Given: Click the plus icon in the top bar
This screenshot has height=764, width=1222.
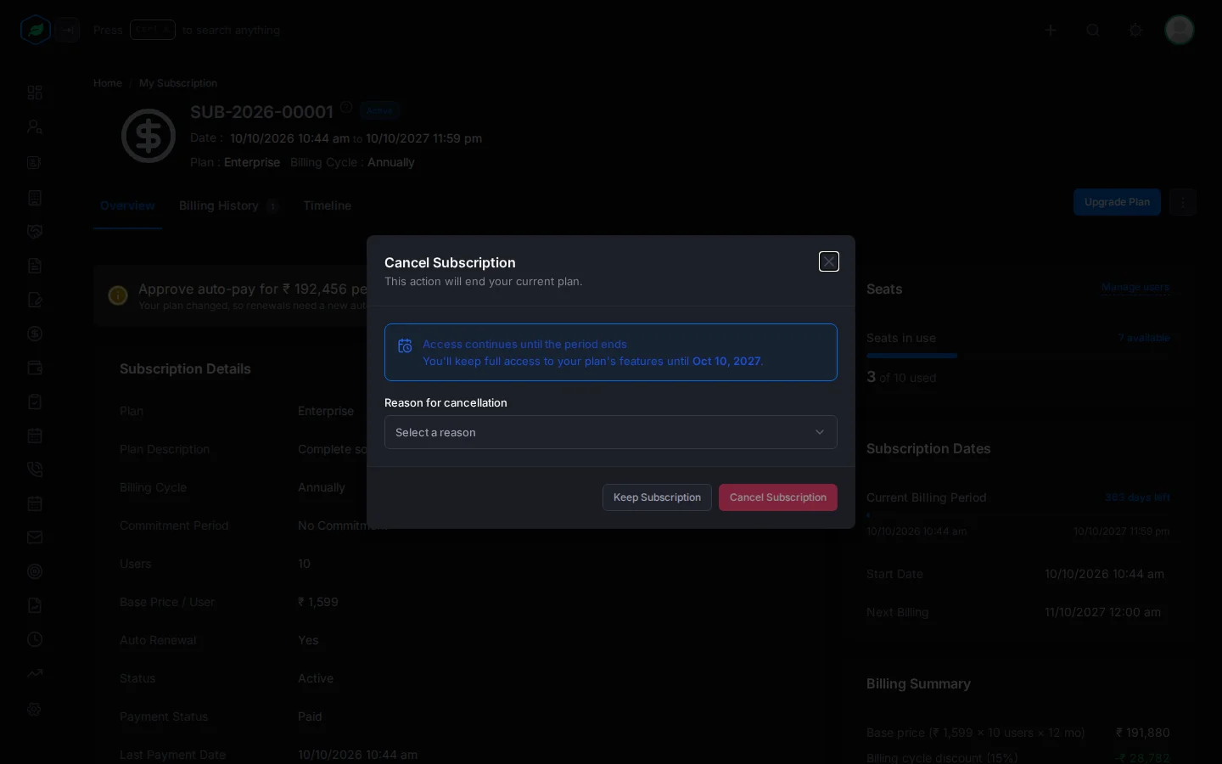Looking at the screenshot, I should click(1051, 30).
